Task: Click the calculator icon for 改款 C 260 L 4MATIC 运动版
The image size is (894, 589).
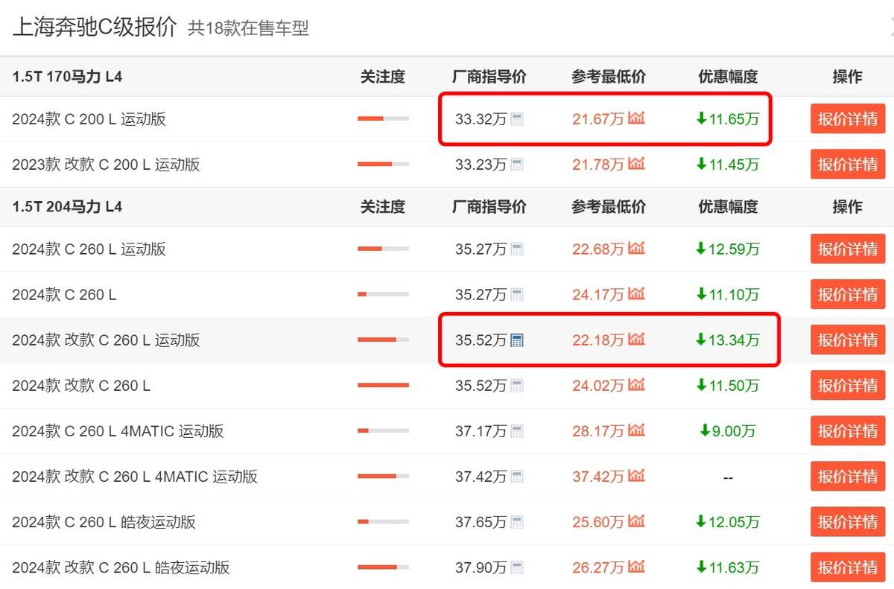Action: [x=517, y=477]
